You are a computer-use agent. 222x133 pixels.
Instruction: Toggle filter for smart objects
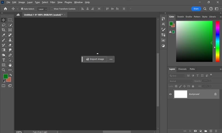pos(207,75)
